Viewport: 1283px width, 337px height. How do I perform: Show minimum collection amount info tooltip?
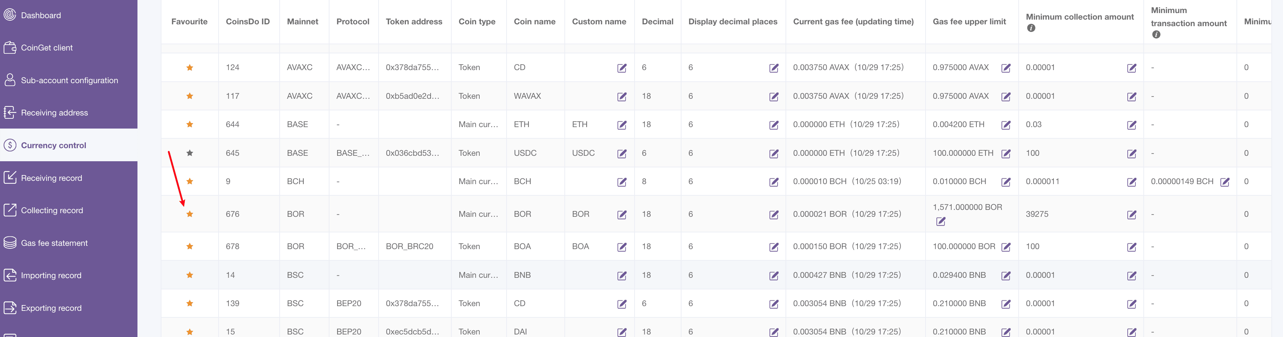click(1031, 28)
